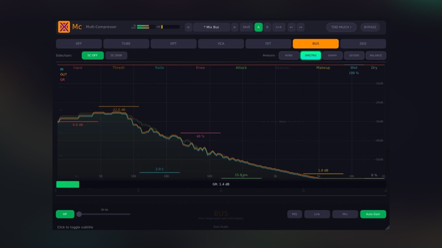Click the Thresh parameter label
Image resolution: width=442 pixels, height=248 pixels.
119,68
